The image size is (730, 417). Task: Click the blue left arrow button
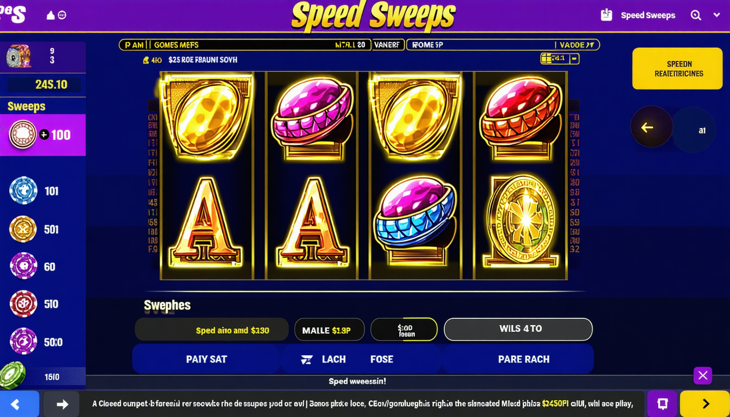[x=19, y=404]
